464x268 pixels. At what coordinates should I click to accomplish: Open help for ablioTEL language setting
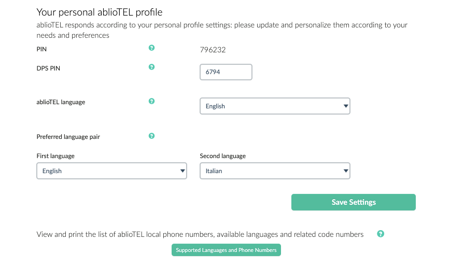pyautogui.click(x=151, y=101)
